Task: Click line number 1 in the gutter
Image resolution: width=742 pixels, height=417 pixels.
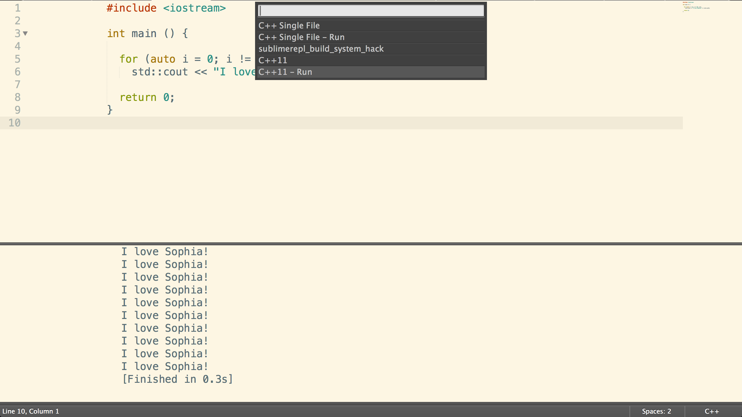Action: coord(18,8)
